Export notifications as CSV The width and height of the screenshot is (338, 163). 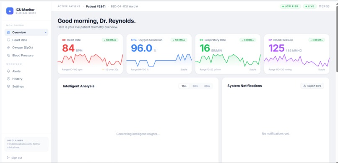pos(312,86)
